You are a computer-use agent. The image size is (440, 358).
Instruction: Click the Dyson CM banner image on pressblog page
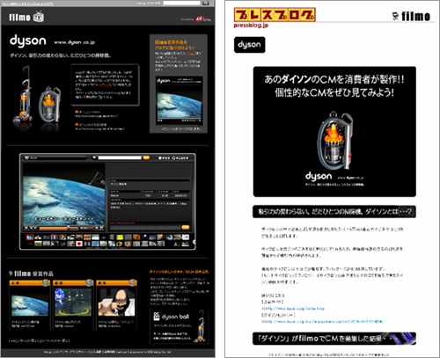point(334,132)
